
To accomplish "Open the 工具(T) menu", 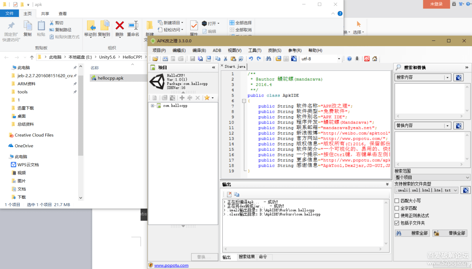I will [255, 50].
